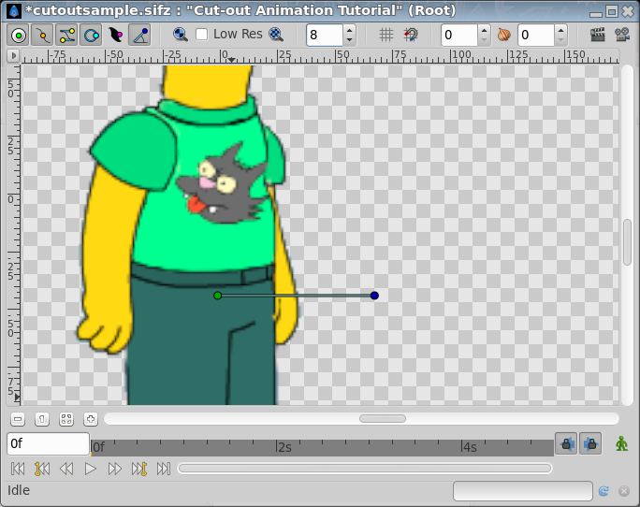This screenshot has height=507, width=640.
Task: Increase future onion skin count
Action: (x=560, y=30)
